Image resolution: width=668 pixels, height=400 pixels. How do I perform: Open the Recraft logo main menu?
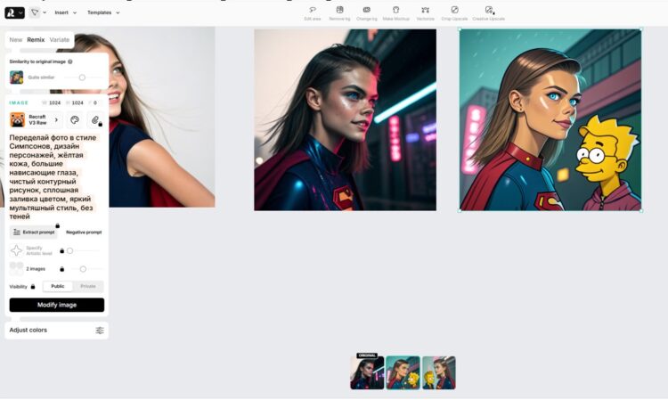pos(14,12)
